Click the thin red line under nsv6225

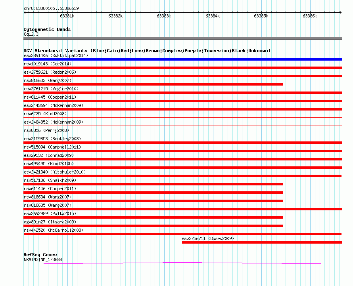(182, 117)
